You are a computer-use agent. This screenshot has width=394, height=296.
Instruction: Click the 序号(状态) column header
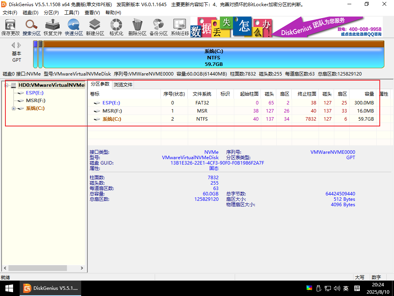pyautogui.click(x=174, y=94)
